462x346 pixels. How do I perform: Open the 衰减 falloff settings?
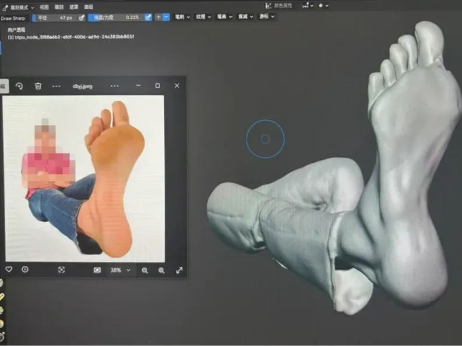pos(245,16)
